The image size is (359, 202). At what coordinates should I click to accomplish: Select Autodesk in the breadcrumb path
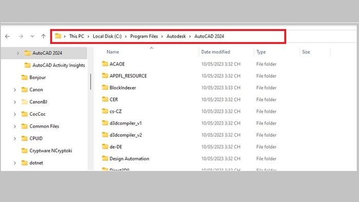176,36
